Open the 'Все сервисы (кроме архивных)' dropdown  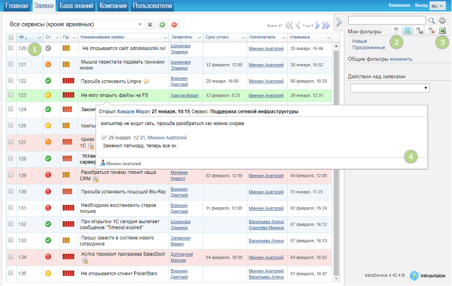pyautogui.click(x=75, y=25)
